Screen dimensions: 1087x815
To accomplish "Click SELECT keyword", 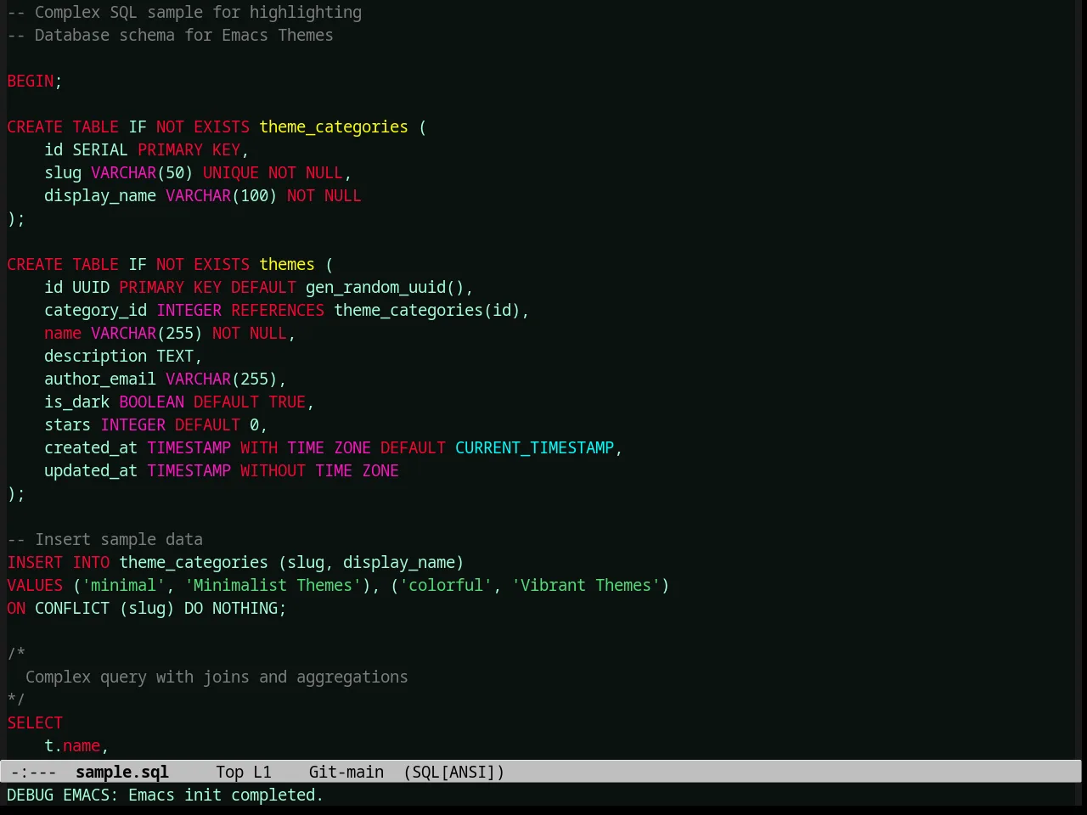I will coord(35,722).
